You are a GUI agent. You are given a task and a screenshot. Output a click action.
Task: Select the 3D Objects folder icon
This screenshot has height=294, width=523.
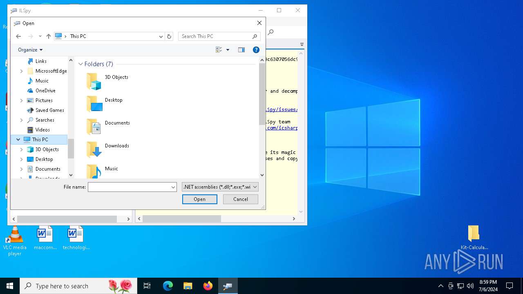pyautogui.click(x=94, y=81)
